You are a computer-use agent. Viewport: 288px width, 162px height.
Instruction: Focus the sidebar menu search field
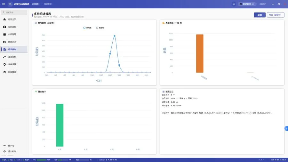tap(14, 12)
